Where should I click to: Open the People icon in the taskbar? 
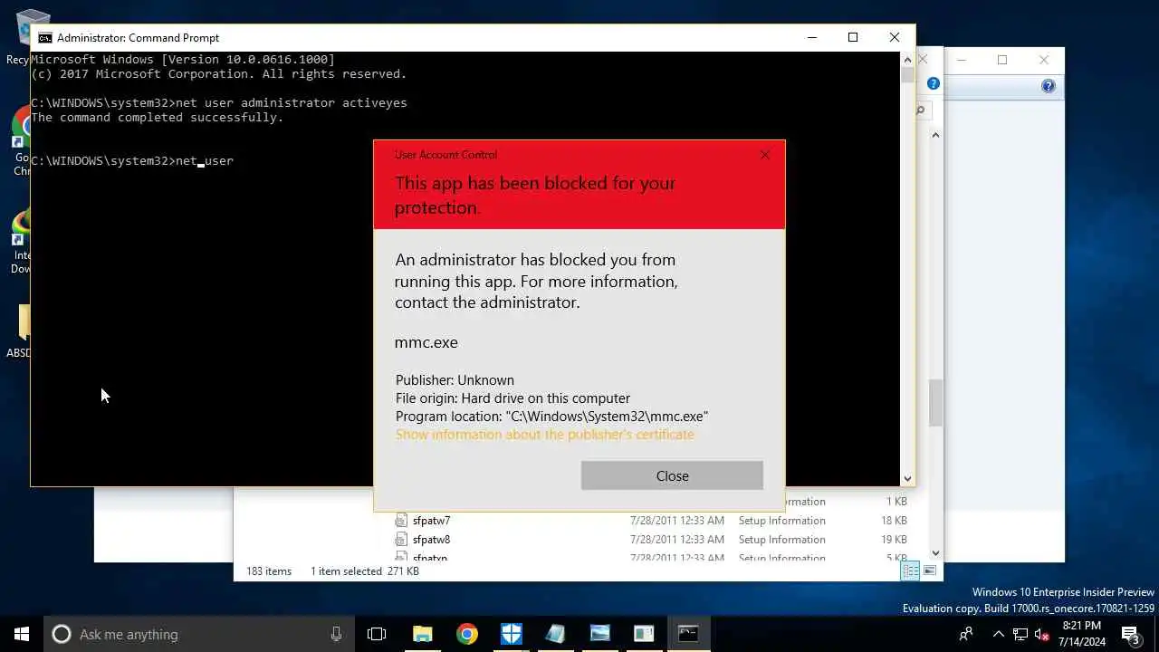[966, 634]
